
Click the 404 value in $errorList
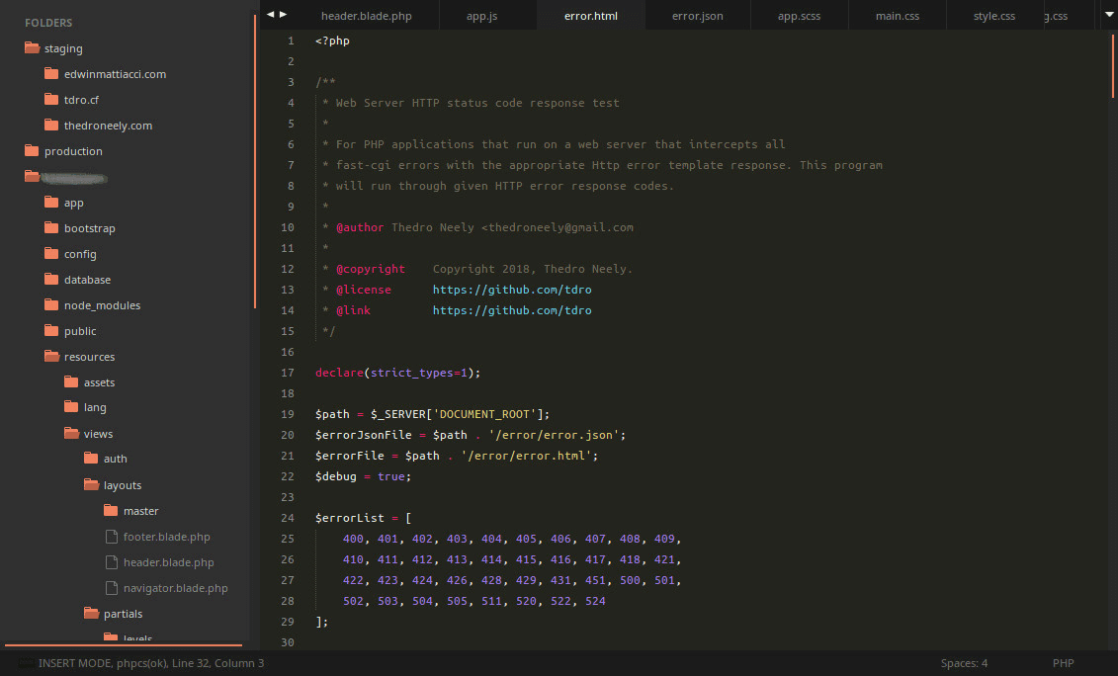coord(491,539)
